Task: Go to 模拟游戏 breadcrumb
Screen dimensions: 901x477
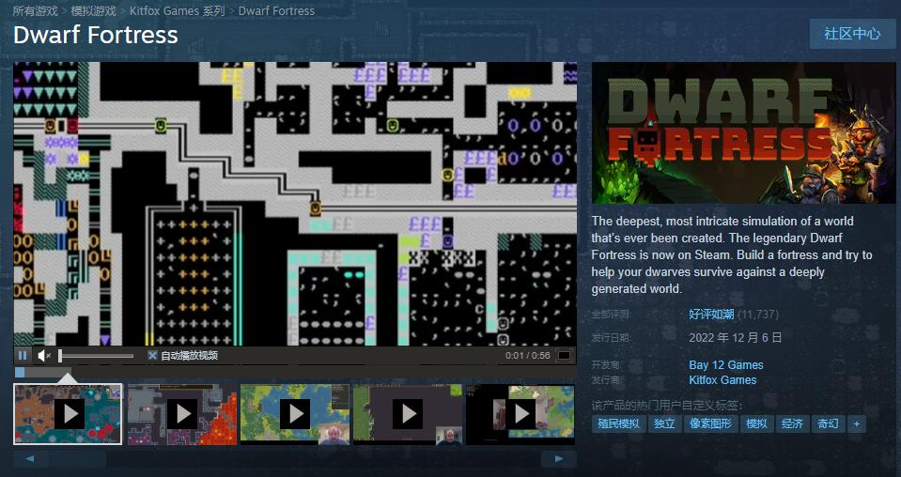Action: [94, 11]
